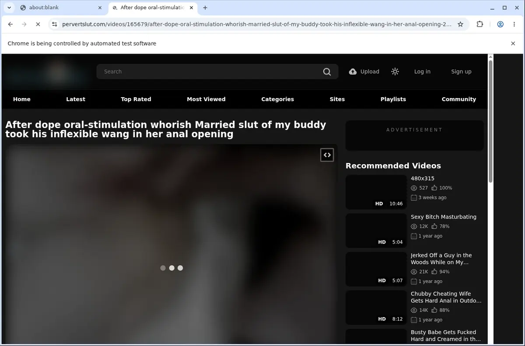This screenshot has height=346, width=525.
Task: Open the Most Viewed menu item
Action: point(206,99)
